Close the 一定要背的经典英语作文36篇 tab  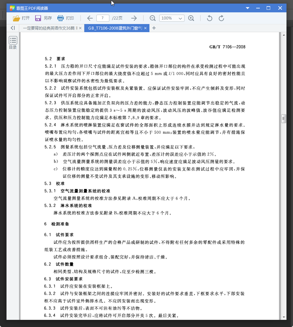click(x=80, y=28)
